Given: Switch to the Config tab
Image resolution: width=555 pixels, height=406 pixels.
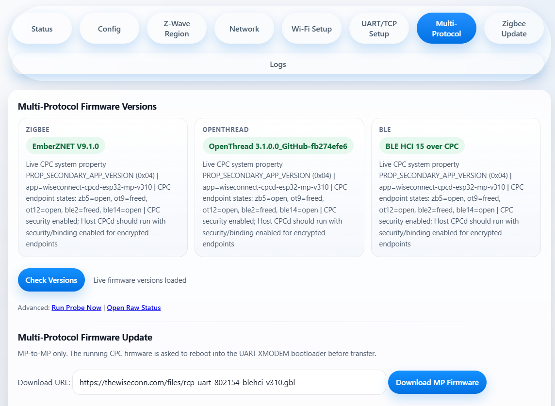Looking at the screenshot, I should tap(109, 28).
